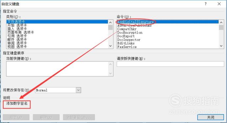Viewport: 227px width, 123px height.
Task: Click the category list scrollbar thumb
Action: [111, 27]
